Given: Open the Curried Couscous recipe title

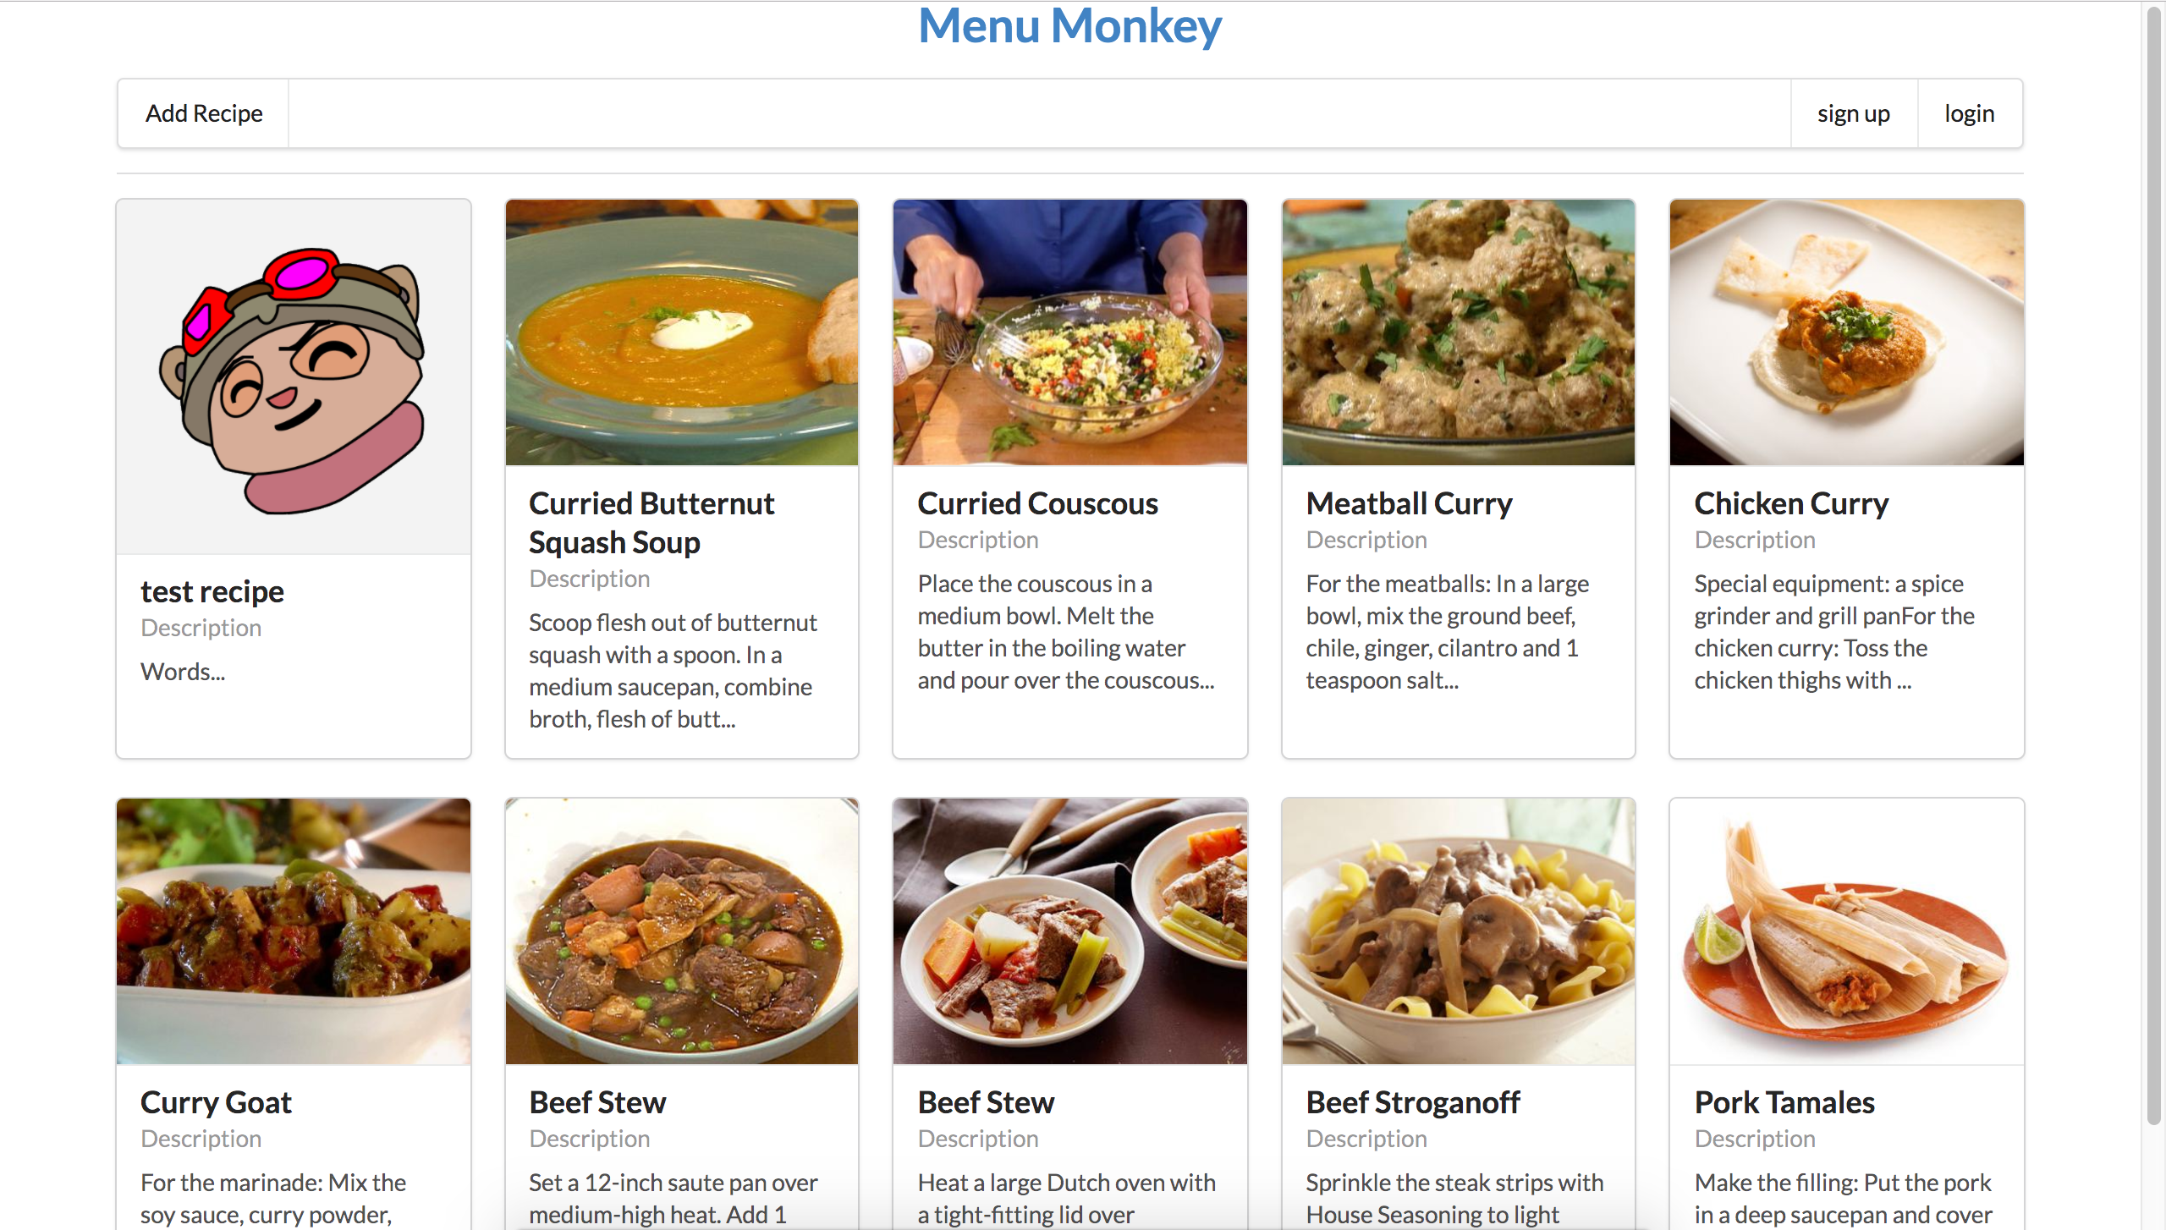Looking at the screenshot, I should [x=1038, y=503].
